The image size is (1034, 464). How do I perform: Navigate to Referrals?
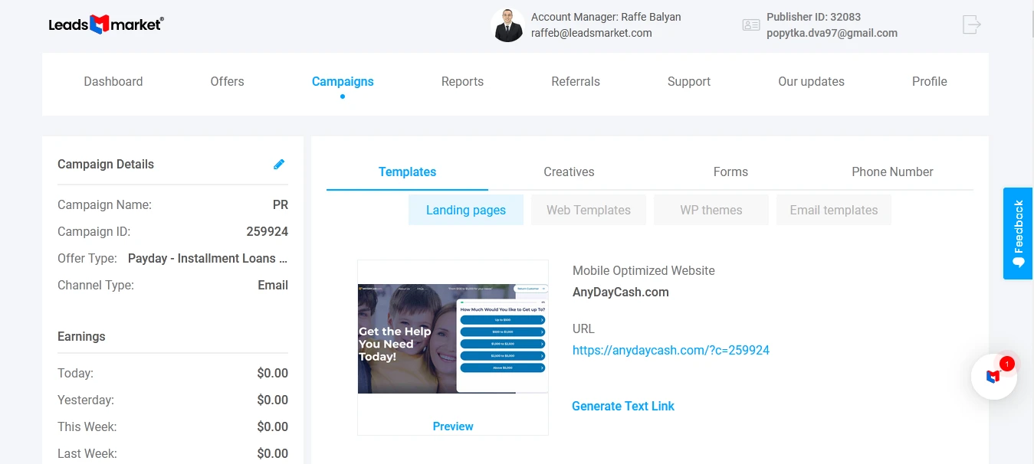click(576, 81)
